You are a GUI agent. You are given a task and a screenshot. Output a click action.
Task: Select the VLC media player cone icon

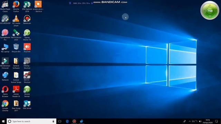pos(16,19)
